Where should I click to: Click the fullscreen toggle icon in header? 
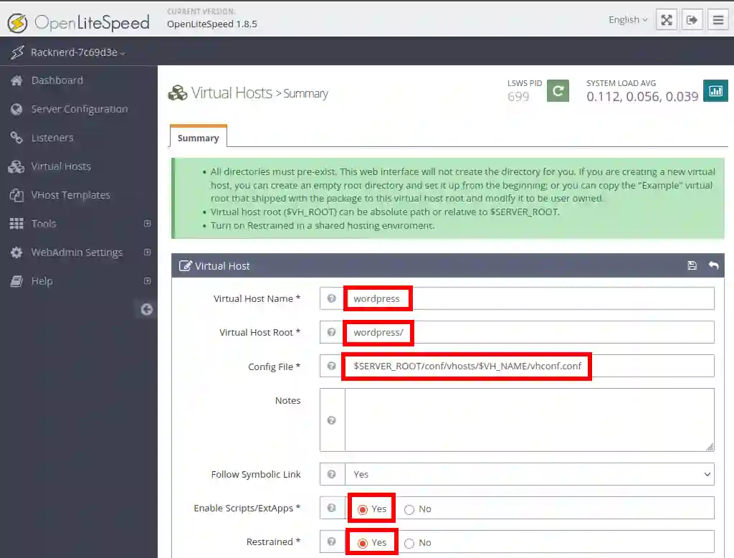tap(667, 20)
